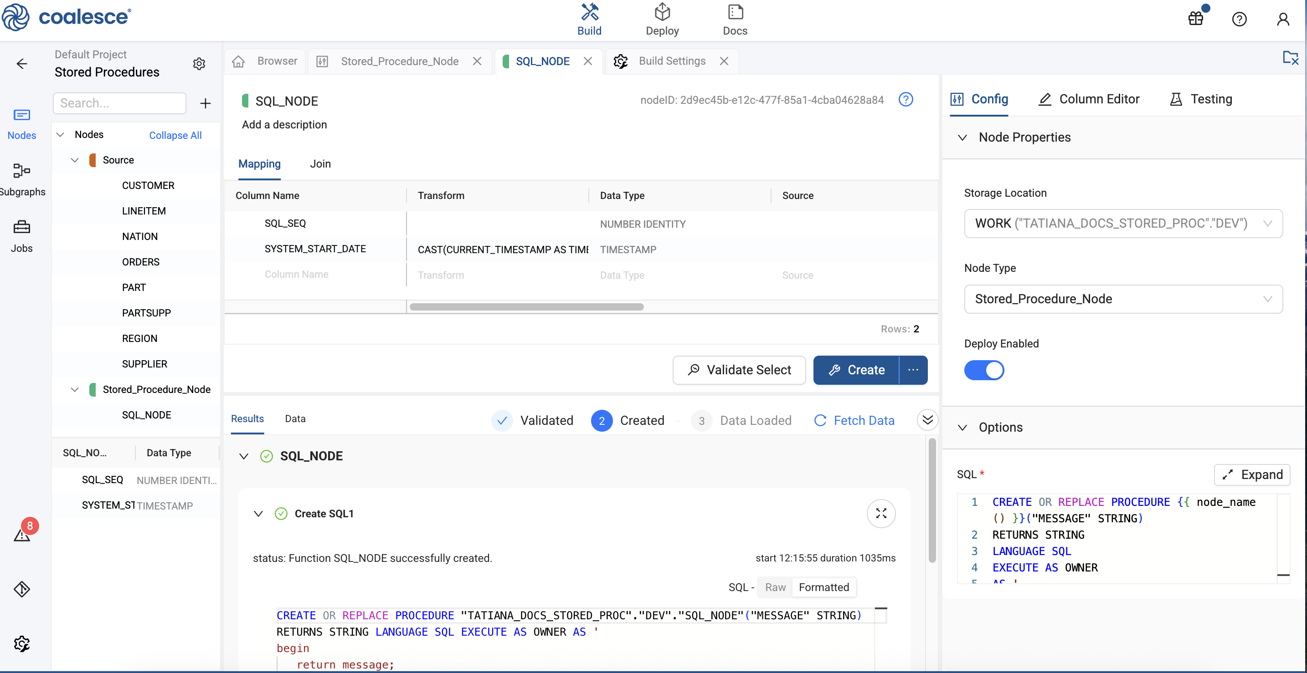
Task: Collapse the Options section
Action: tap(962, 428)
